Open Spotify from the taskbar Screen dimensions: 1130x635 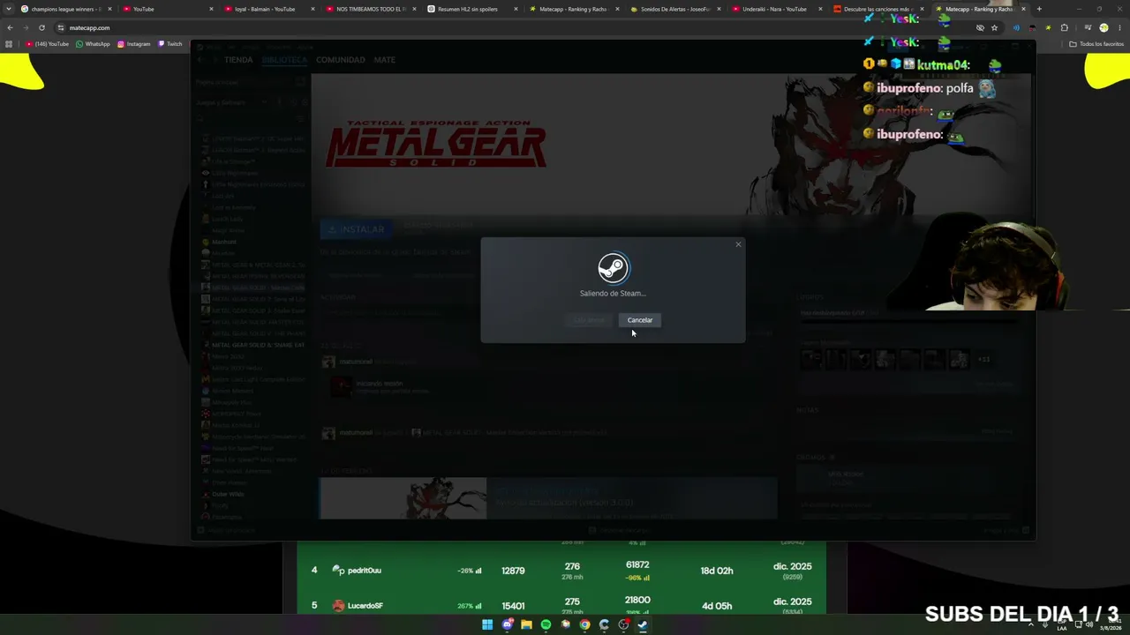pyautogui.click(x=546, y=624)
